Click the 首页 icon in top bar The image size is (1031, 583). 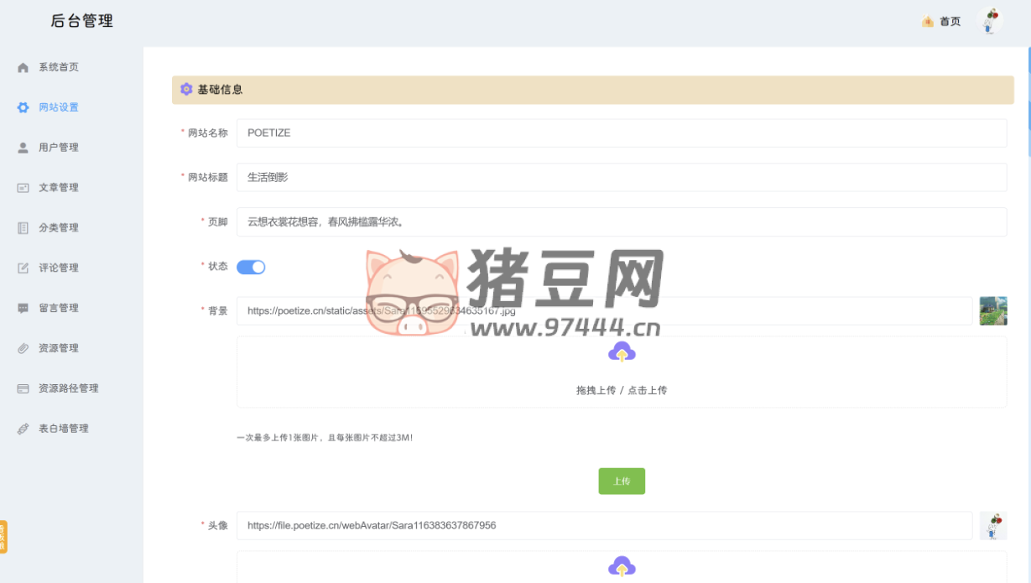pos(928,22)
